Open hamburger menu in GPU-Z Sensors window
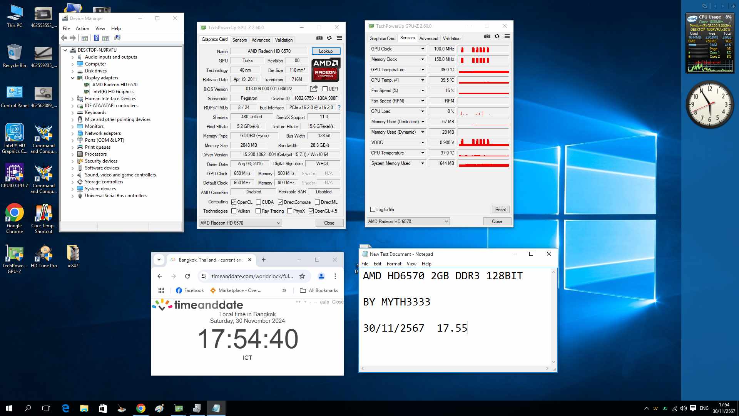This screenshot has height=416, width=739. pos(507,36)
